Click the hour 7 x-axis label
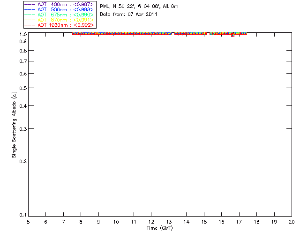This screenshot has height=240, width=300. [63, 222]
